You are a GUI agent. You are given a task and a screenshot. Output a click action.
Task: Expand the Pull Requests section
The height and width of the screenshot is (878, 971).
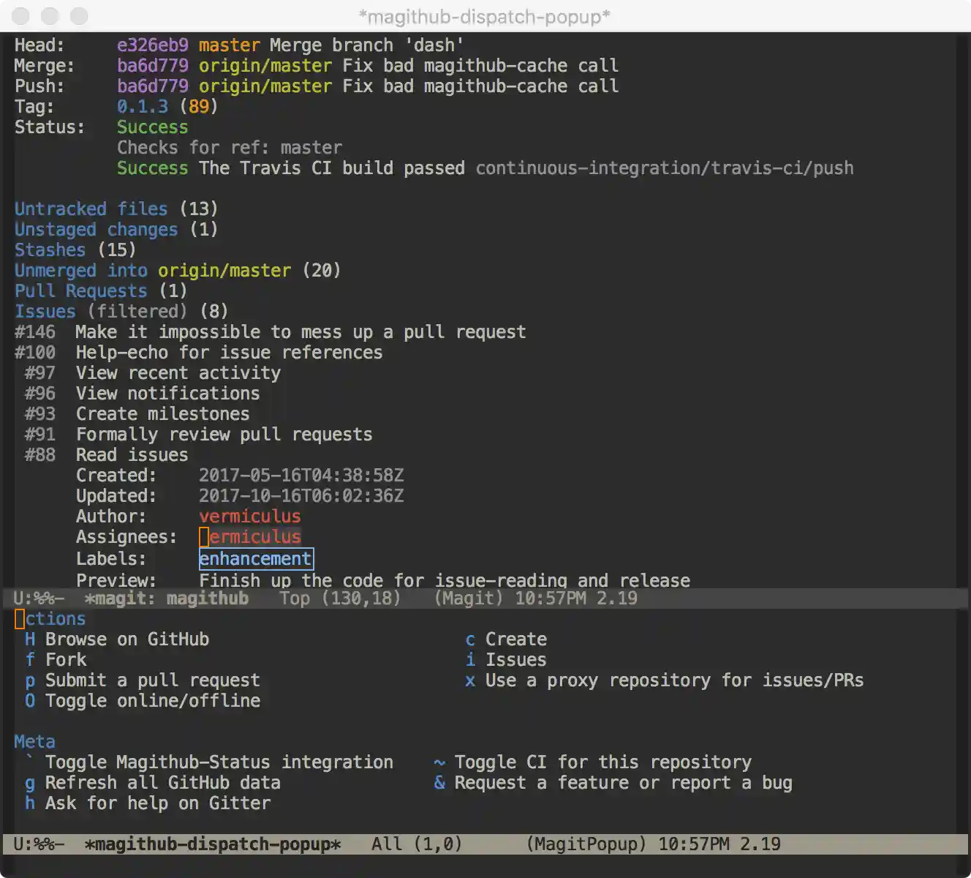80,290
